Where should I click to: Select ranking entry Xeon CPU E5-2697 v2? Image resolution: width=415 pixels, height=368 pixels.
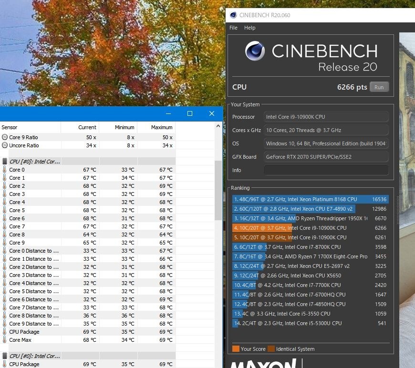pyautogui.click(x=311, y=266)
